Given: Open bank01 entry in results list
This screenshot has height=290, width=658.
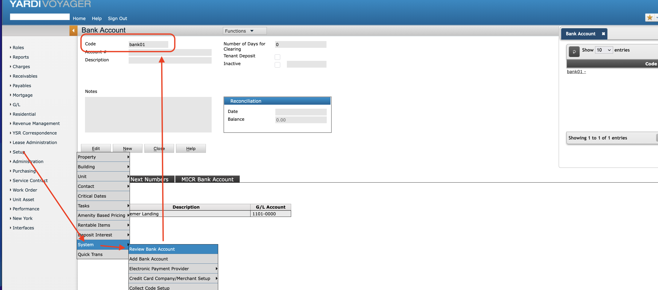Looking at the screenshot, I should click(576, 72).
